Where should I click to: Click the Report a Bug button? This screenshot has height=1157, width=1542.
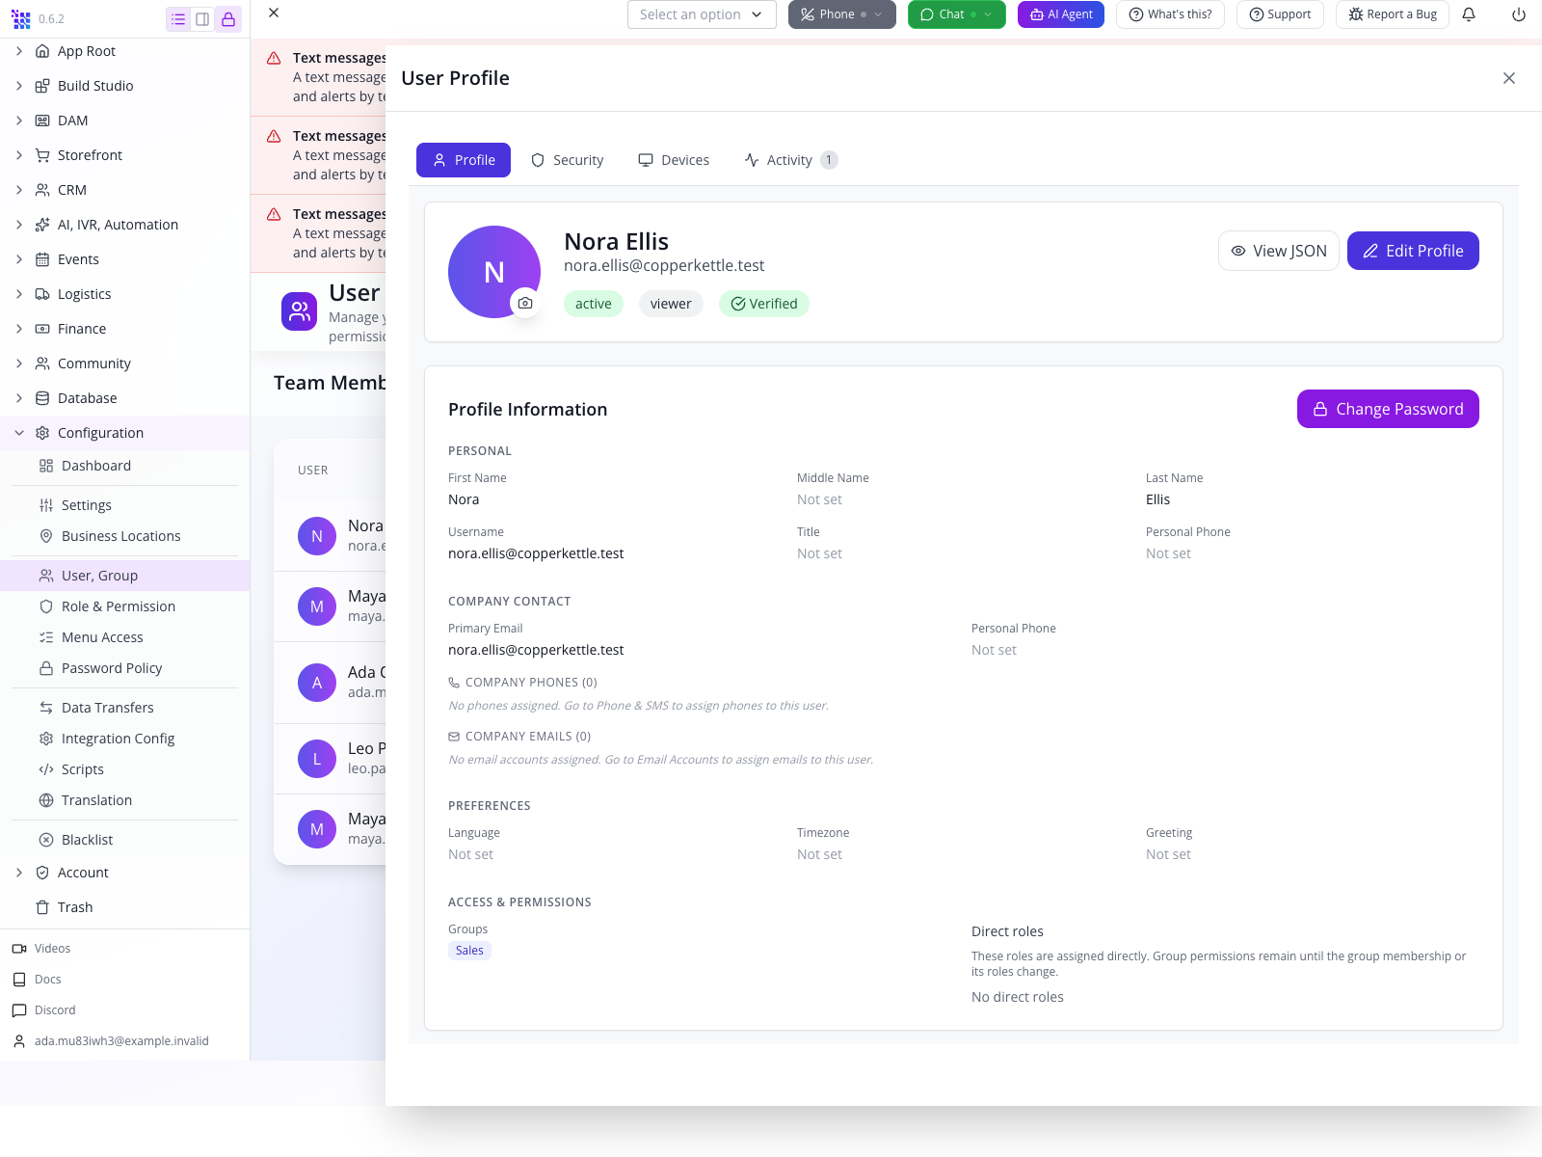point(1393,14)
